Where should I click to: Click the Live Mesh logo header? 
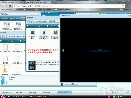47,13
